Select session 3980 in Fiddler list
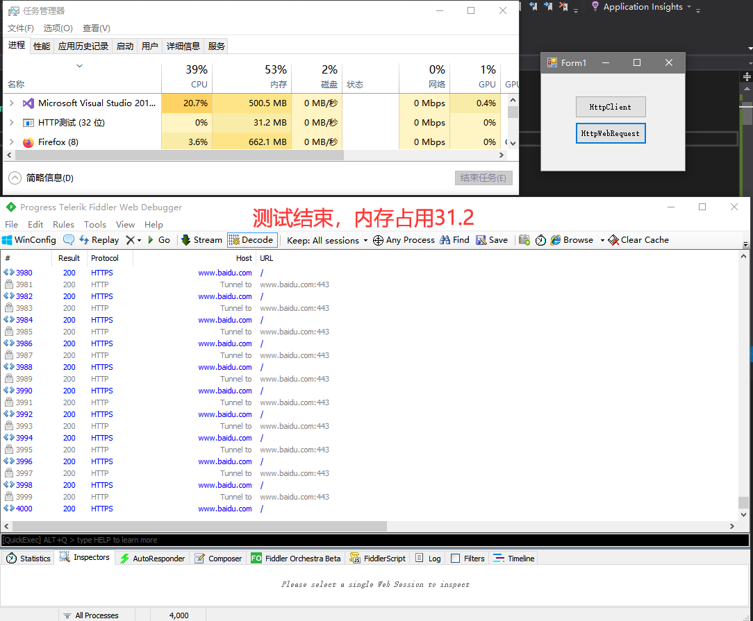753x621 pixels. pyautogui.click(x=370, y=273)
